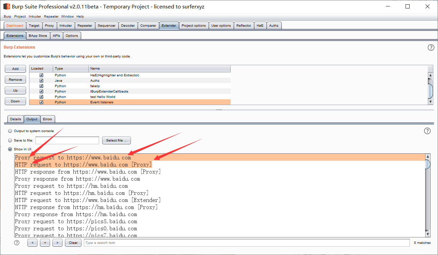Uncheck the Loaded box for the Authz extension

[x=42, y=80]
